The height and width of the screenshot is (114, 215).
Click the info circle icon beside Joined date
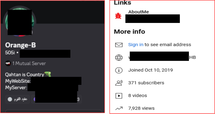click(x=119, y=70)
